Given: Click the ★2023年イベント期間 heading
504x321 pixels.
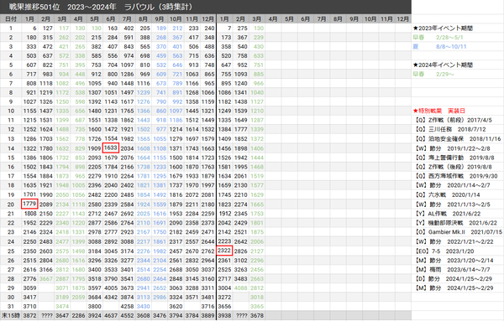Looking at the screenshot, I should pos(443,28).
